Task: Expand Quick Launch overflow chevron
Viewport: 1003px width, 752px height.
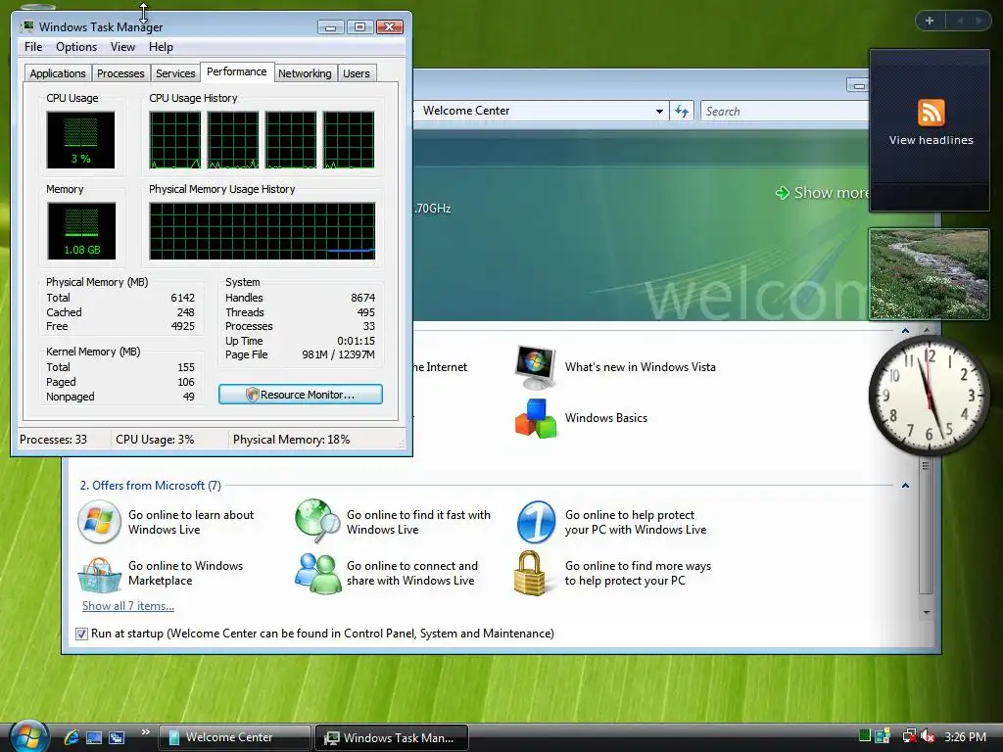Action: [145, 732]
